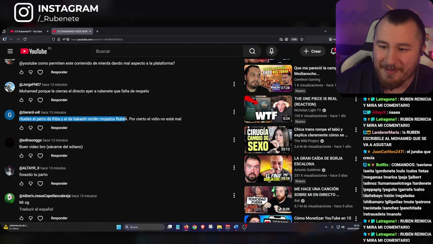Heart edinsonggx's comment

pos(40,156)
